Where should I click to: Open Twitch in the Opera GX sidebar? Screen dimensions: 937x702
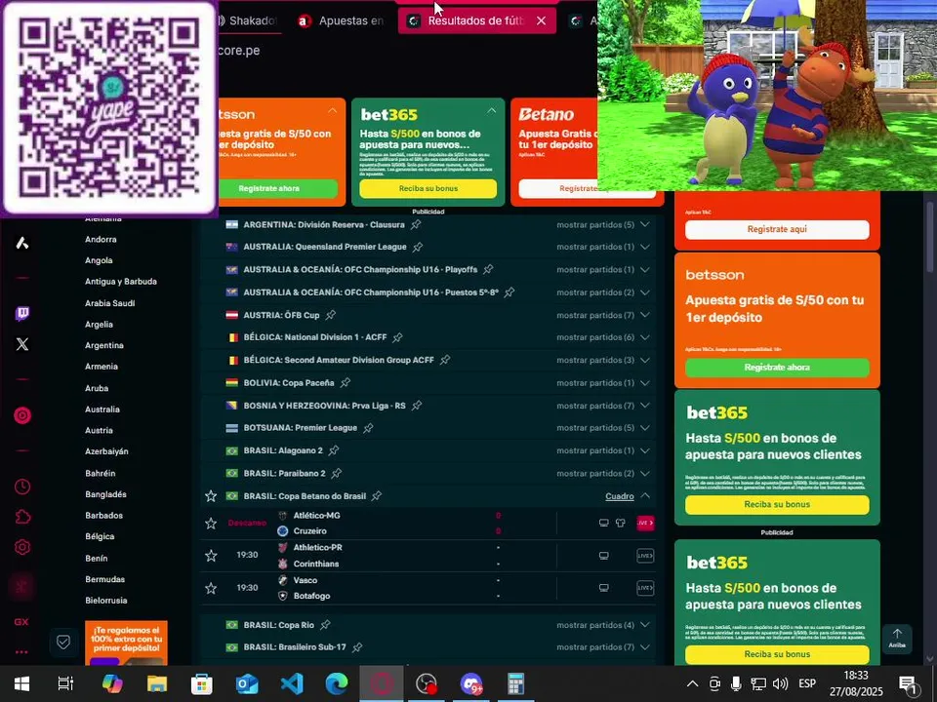pos(22,313)
